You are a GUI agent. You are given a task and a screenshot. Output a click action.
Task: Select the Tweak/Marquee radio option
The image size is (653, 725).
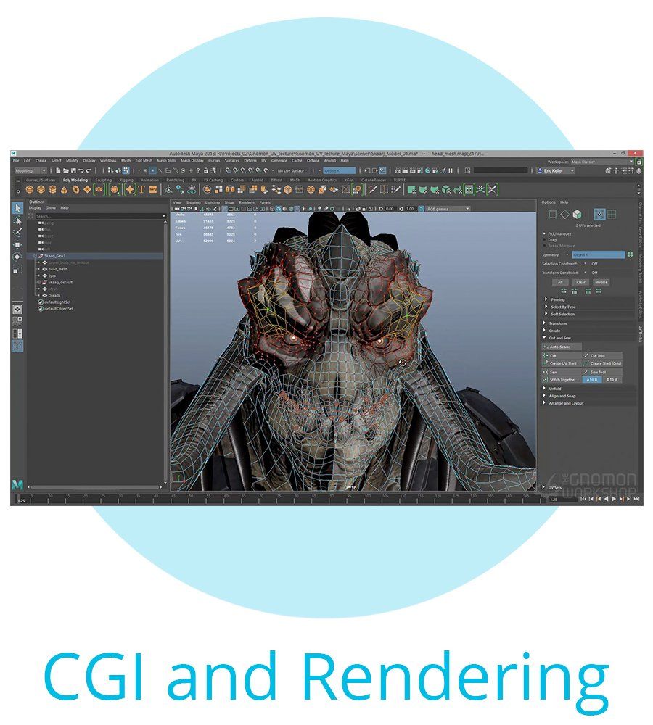(x=544, y=246)
